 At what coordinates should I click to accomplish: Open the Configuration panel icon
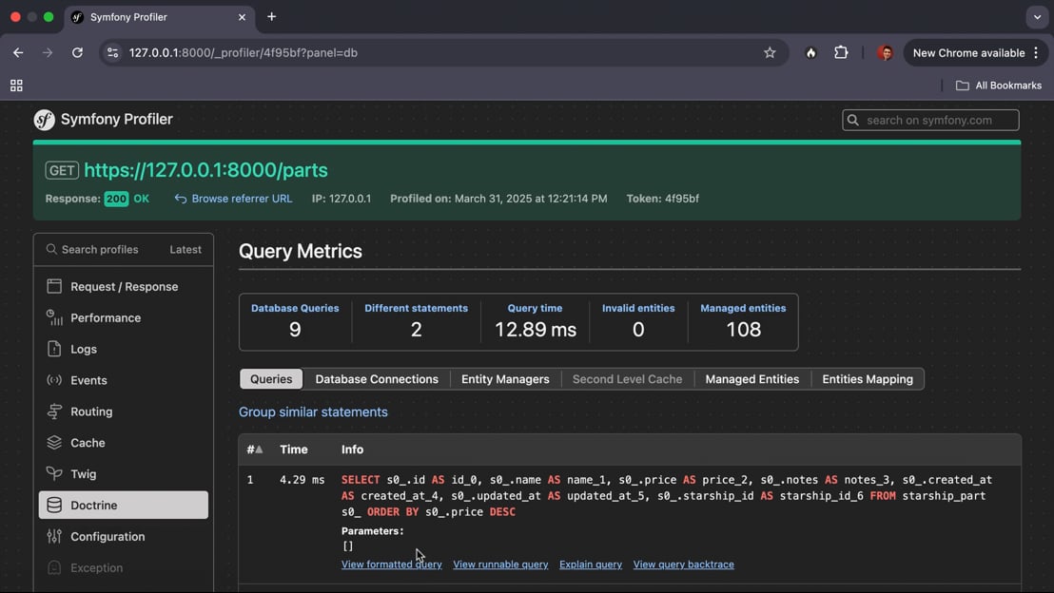point(54,536)
